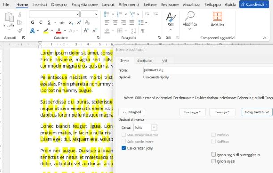Switch to the Sostituisci dialog tab
This screenshot has width=273, height=173.
pos(145,61)
